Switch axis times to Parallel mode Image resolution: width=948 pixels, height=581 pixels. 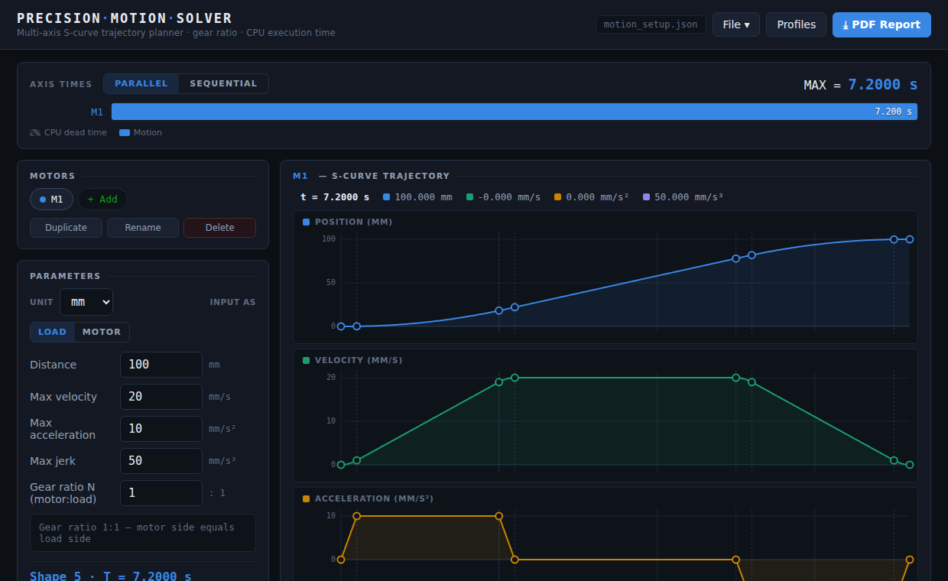141,83
